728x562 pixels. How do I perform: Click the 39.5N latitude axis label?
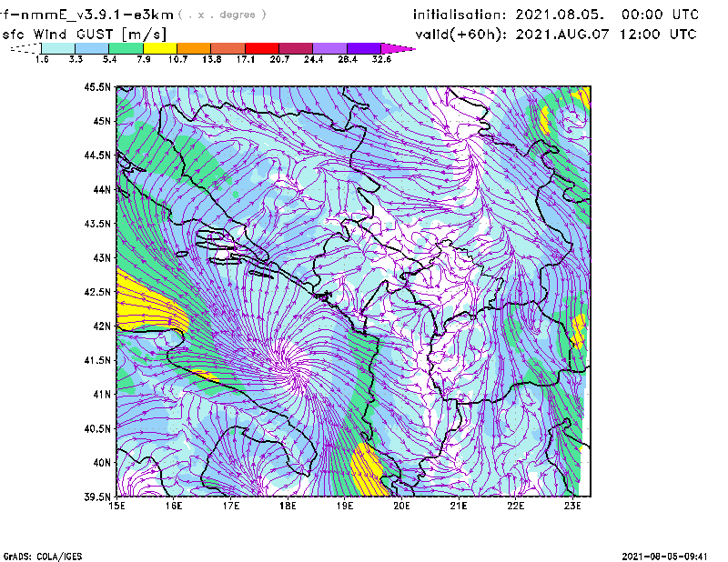coord(97,497)
